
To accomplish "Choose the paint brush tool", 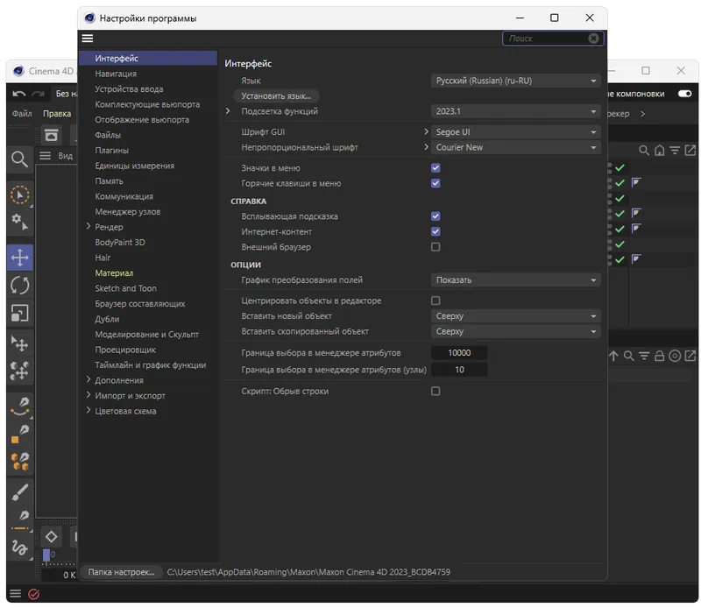I will (19, 492).
